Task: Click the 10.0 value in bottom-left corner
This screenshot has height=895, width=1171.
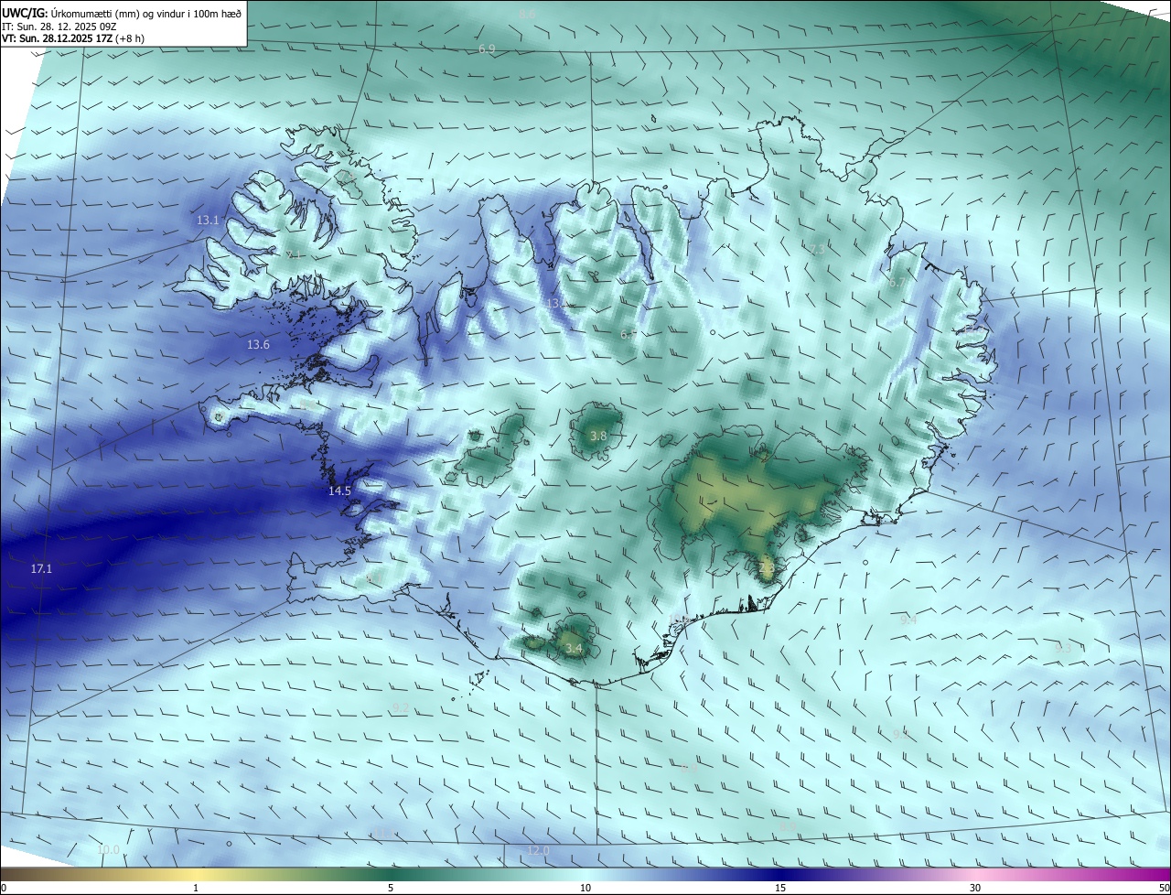Action: coord(108,850)
